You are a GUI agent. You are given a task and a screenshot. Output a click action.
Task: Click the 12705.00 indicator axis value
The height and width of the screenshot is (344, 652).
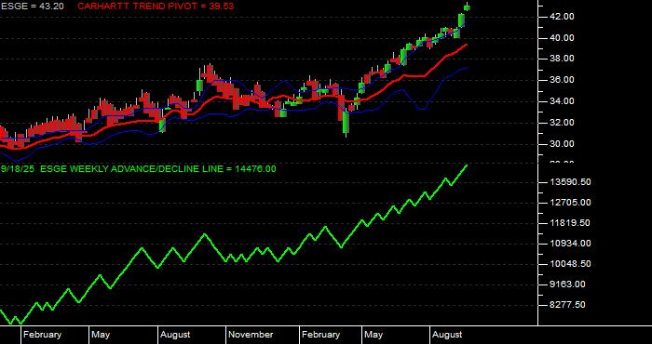pos(570,203)
